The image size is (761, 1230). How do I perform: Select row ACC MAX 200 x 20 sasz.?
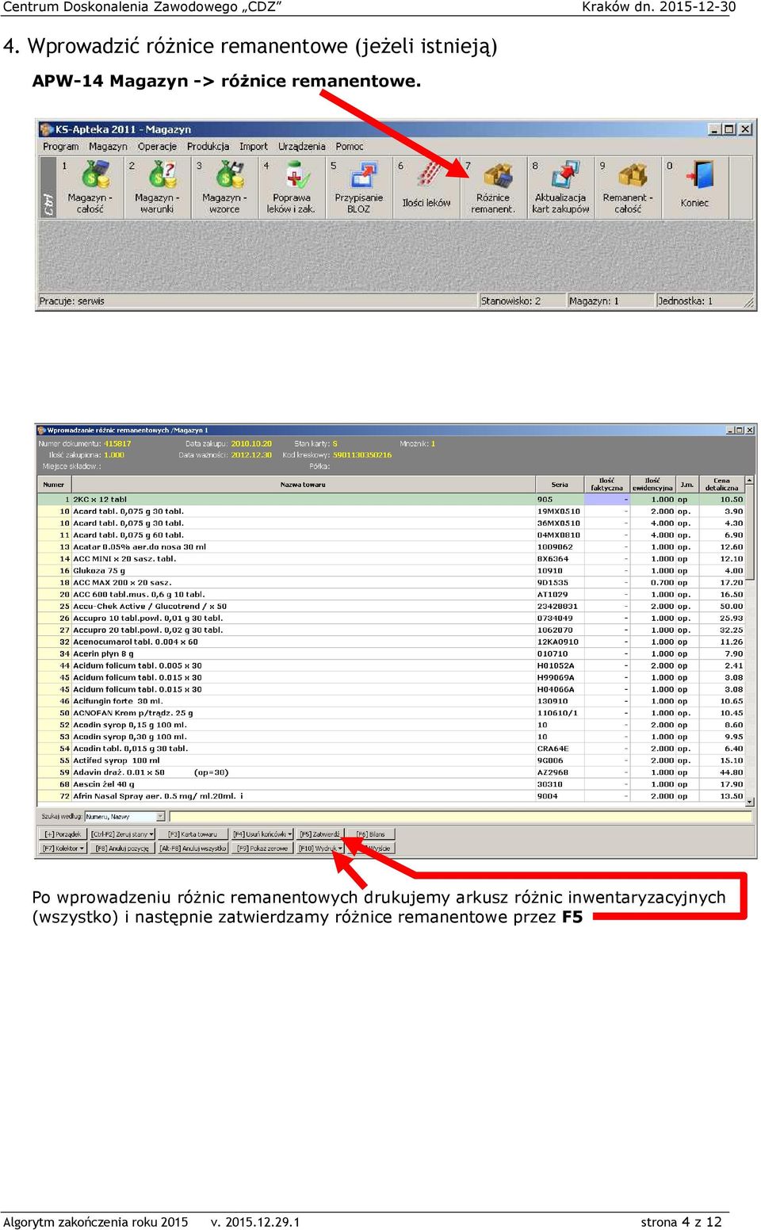(x=392, y=583)
